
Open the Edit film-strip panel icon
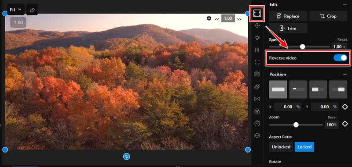[257, 14]
